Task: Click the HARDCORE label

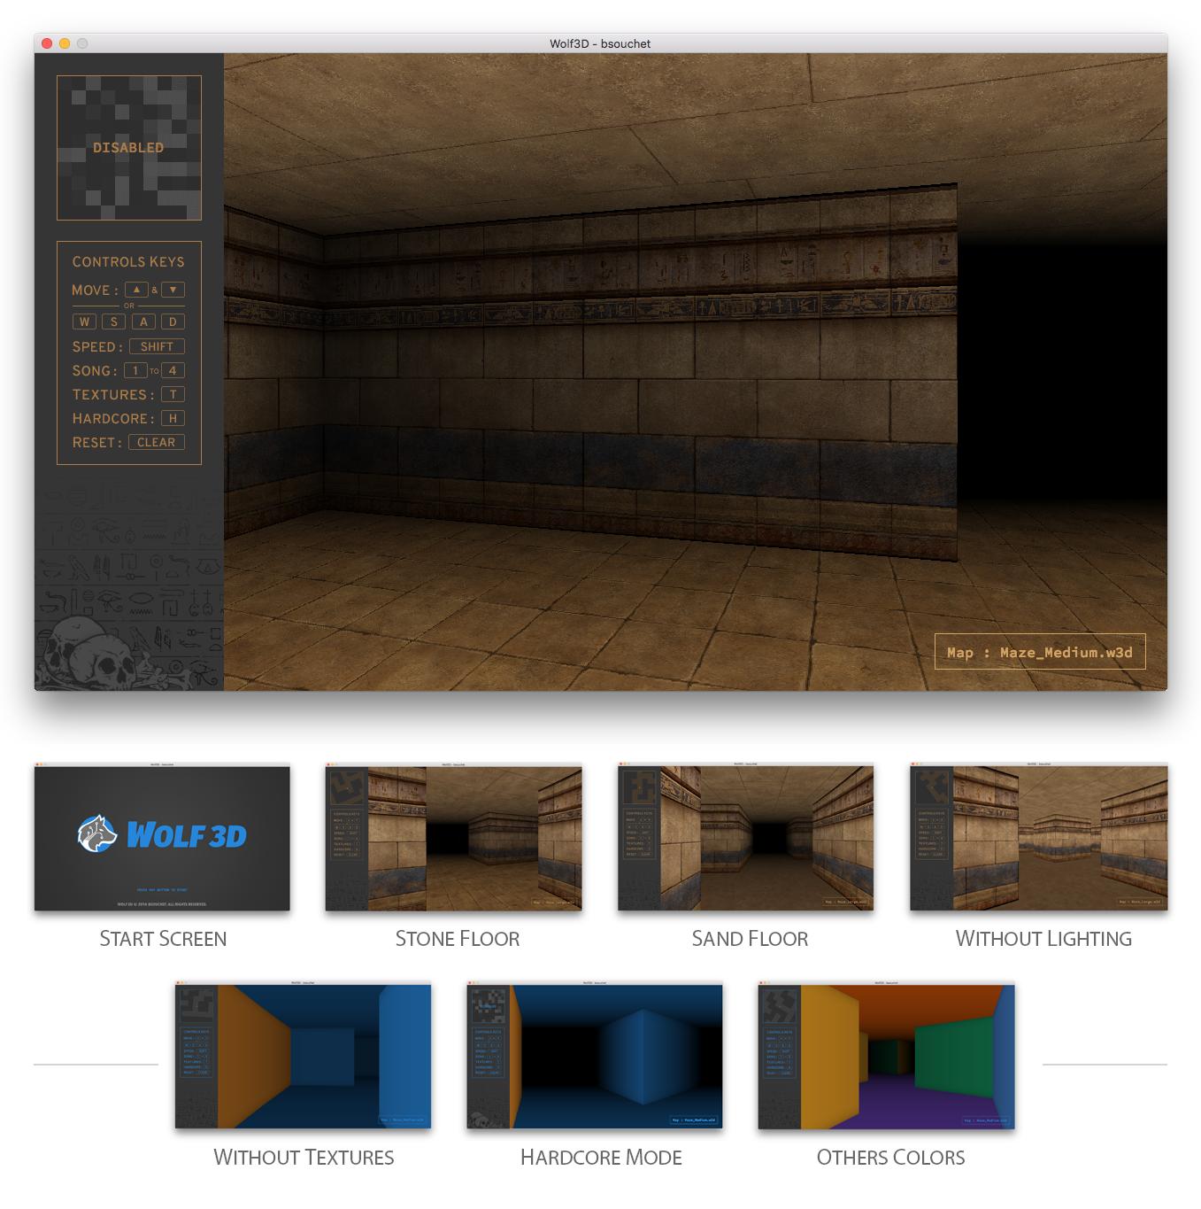Action: 112,419
